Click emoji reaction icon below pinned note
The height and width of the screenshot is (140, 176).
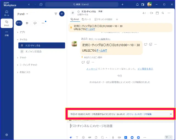coord(88,62)
